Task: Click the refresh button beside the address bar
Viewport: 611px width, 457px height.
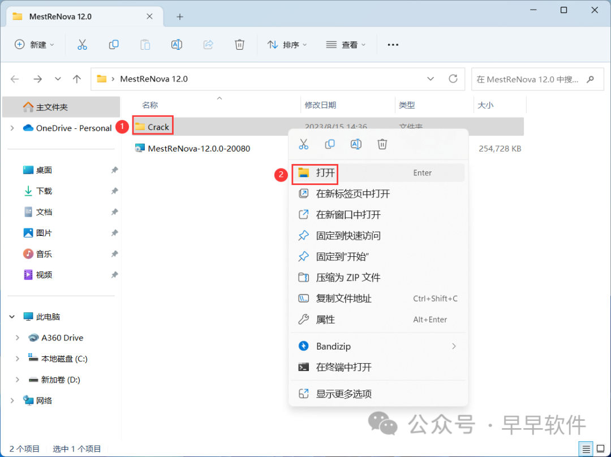Action: click(x=453, y=79)
